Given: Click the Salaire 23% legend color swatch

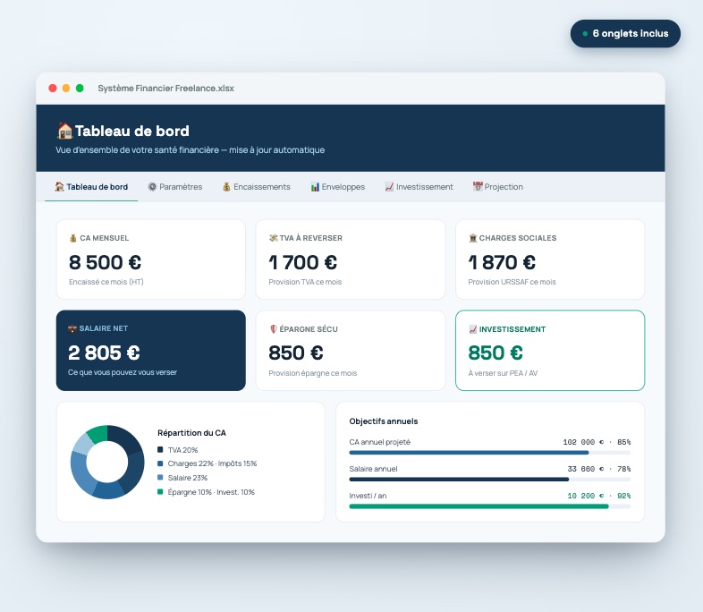Looking at the screenshot, I should click(x=160, y=478).
